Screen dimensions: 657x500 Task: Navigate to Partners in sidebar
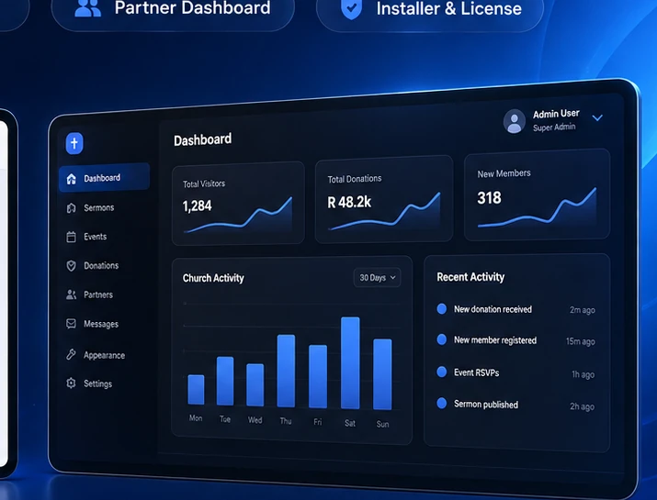(x=98, y=295)
